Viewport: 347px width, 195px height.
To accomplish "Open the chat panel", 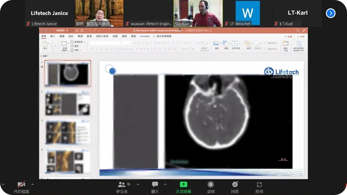I will (155, 185).
